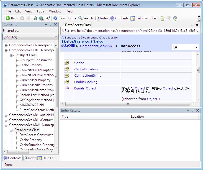
Task: Click the ConnectionString property icon
Action: 67,76
